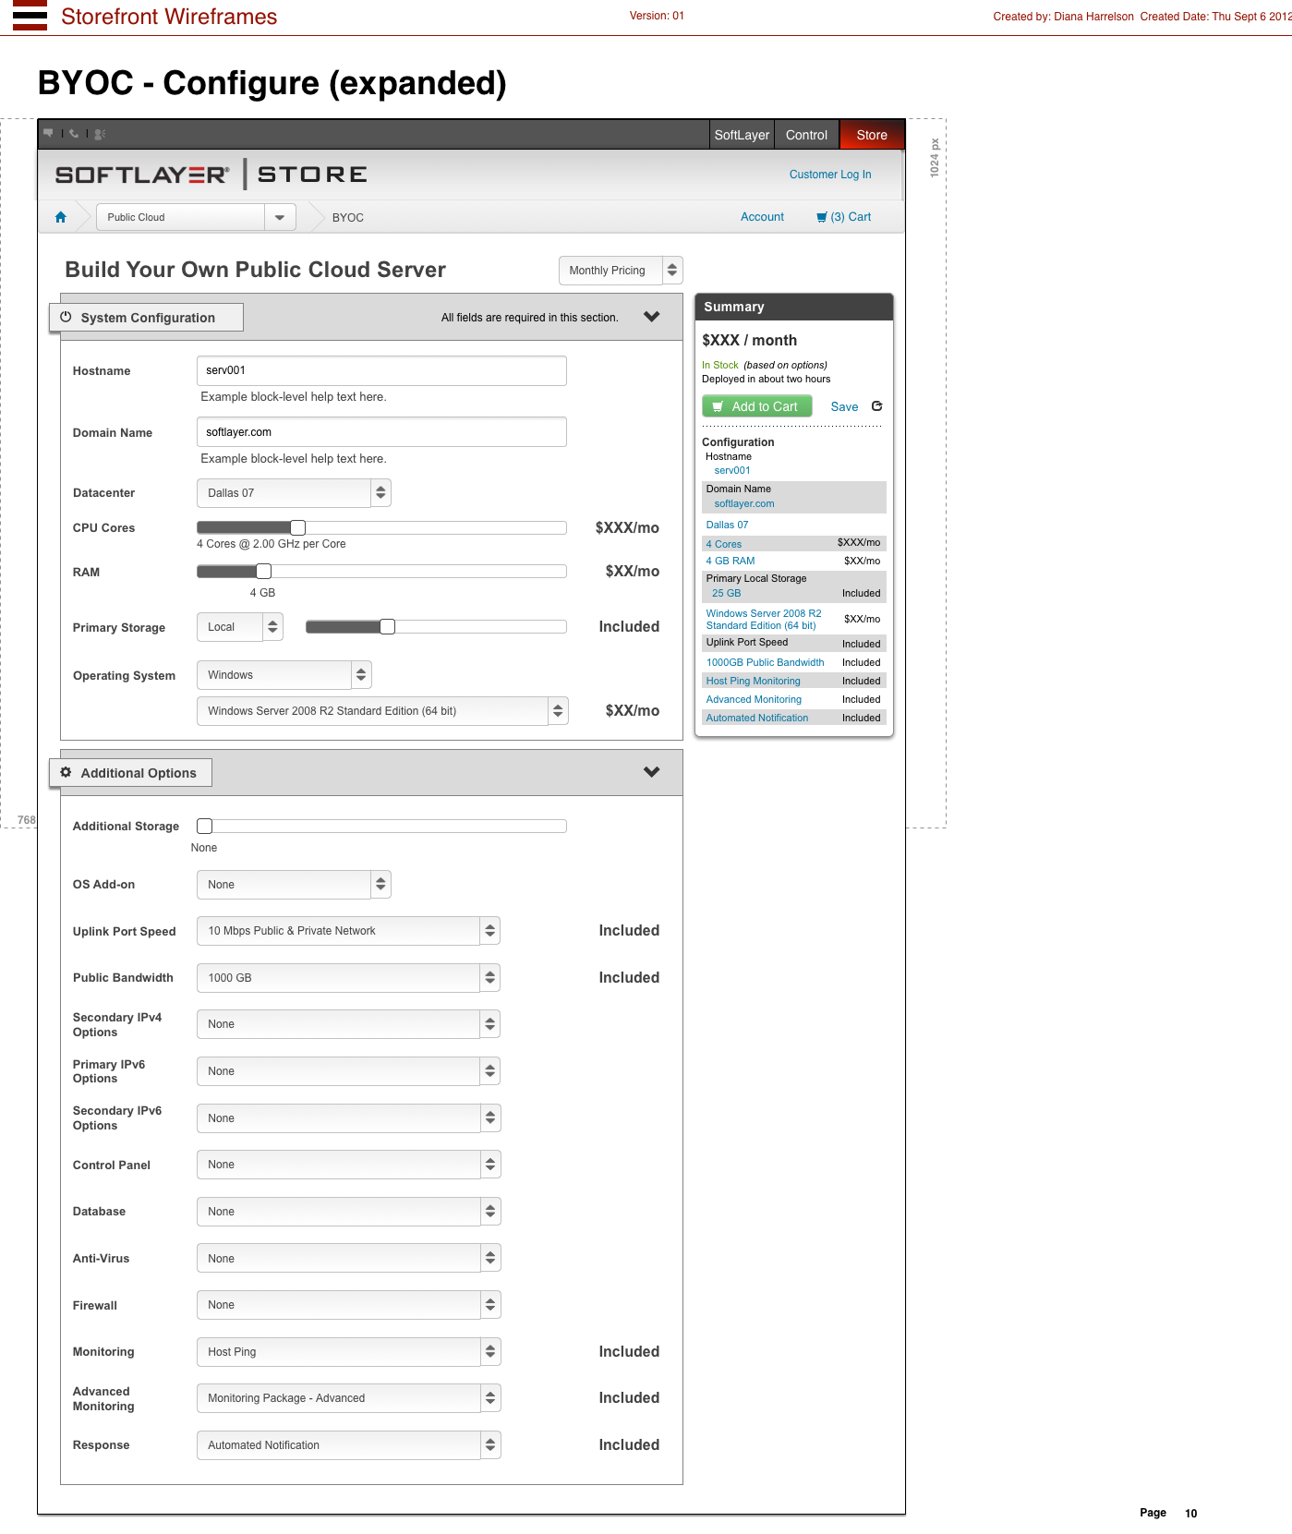Click the BYOC breadcrumb item
This screenshot has width=1292, height=1534.
pos(348,218)
